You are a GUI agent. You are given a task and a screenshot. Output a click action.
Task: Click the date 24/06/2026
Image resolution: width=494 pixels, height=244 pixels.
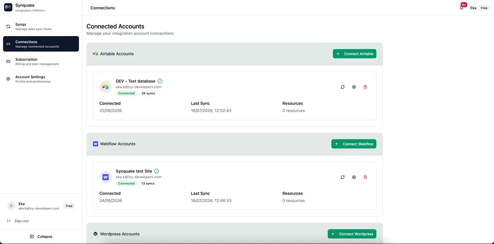pyautogui.click(x=111, y=200)
